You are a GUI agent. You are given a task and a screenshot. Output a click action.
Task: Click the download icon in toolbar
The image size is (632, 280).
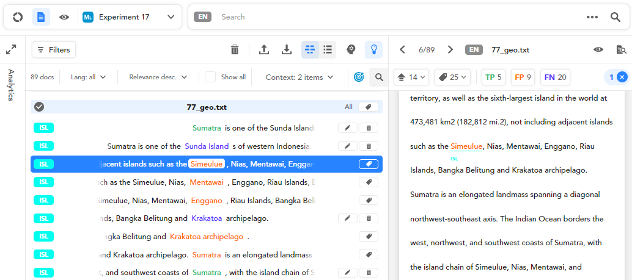(287, 50)
